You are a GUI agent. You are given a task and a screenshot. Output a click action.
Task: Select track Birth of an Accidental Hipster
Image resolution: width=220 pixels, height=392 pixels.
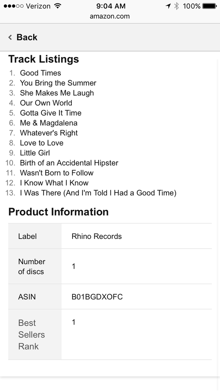69,163
